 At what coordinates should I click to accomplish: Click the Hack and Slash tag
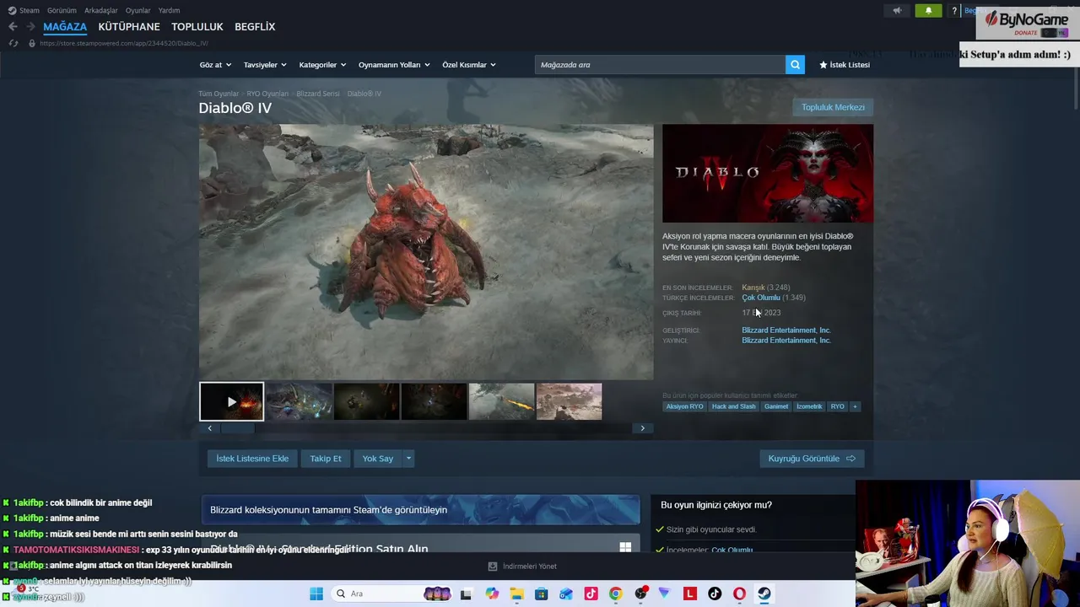click(x=733, y=406)
